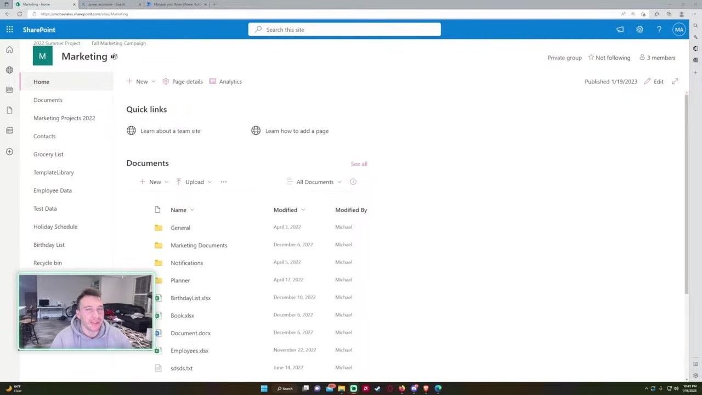This screenshot has width=702, height=395.
Task: Click the sdsds.txt file icon
Action: pos(158,368)
